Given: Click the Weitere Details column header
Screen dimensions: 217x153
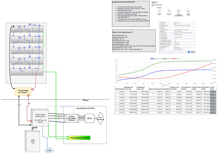Looking at the screenshot, I should pos(212,88).
